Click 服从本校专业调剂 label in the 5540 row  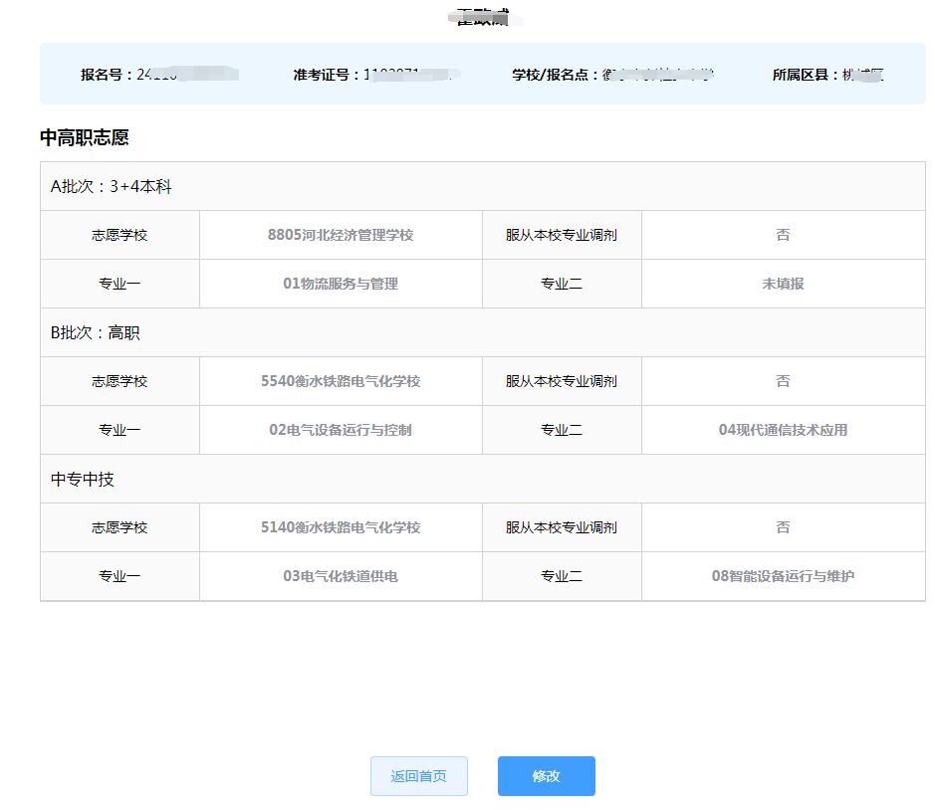[x=562, y=381]
